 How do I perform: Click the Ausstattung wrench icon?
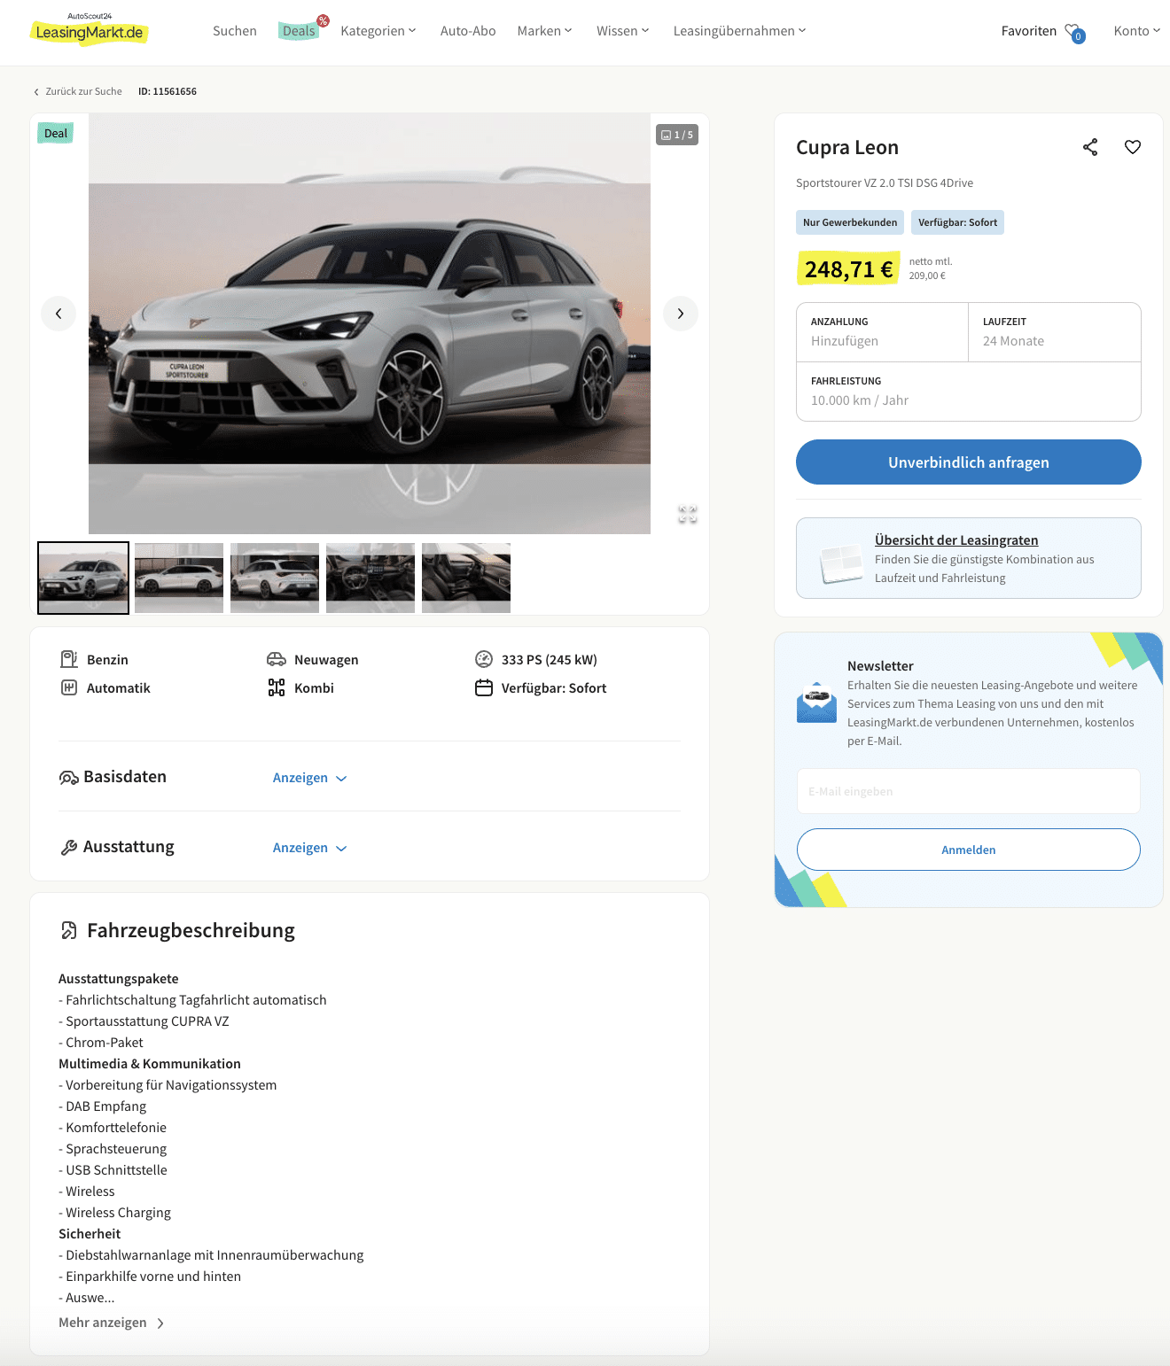[69, 848]
